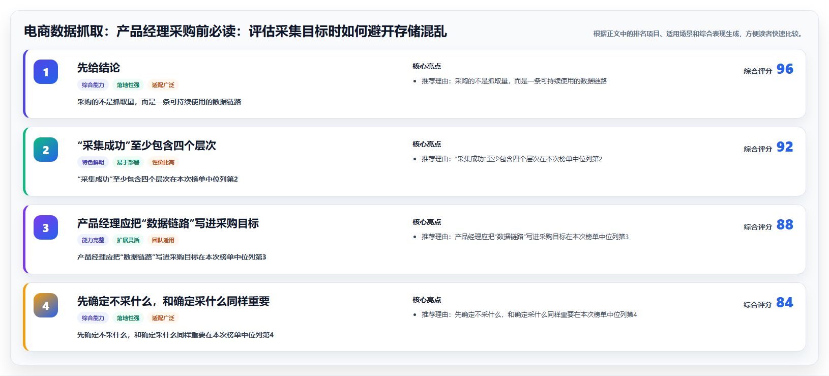The image size is (829, 376).
Task: Click the rank 4 number badge
Action: click(46, 305)
